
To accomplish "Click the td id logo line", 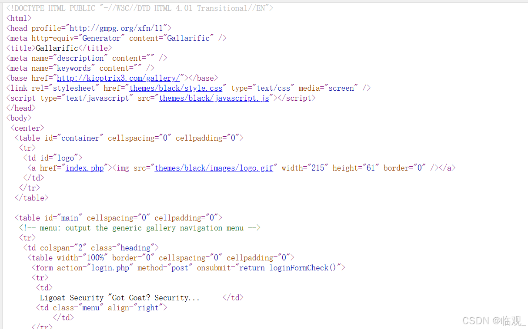I will (53, 158).
